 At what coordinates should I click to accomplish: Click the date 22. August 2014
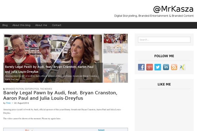[x=21, y=103]
